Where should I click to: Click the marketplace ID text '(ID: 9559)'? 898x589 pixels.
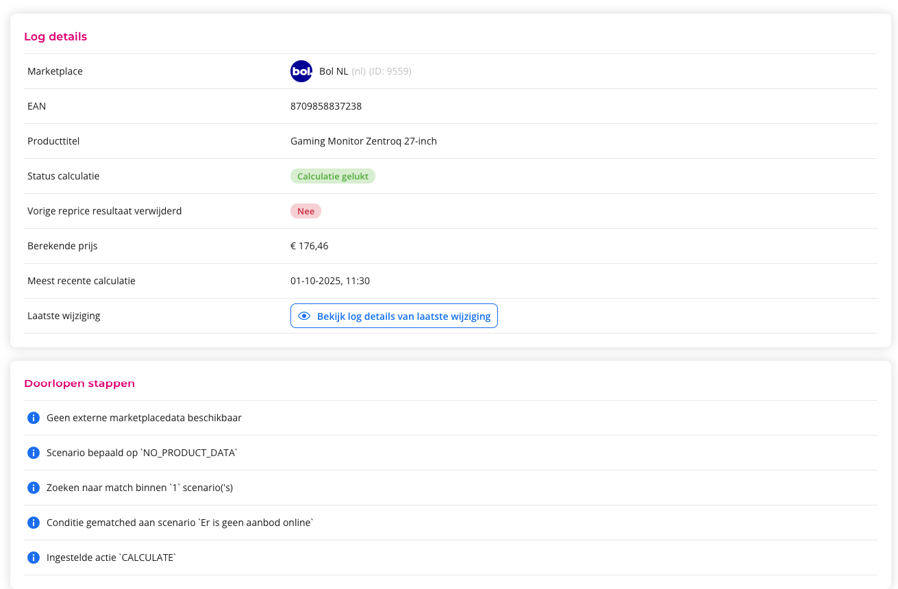click(x=390, y=71)
